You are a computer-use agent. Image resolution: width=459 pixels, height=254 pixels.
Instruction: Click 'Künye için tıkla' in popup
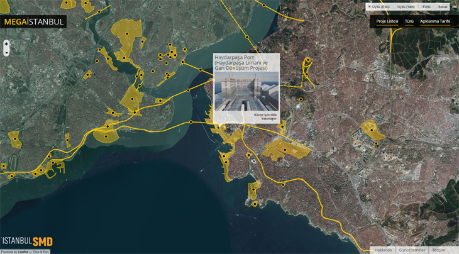[265, 114]
